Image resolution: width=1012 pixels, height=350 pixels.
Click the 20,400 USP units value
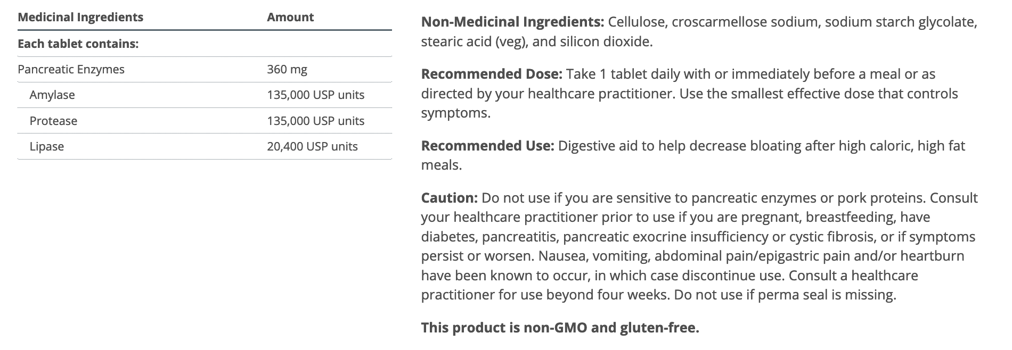pos(312,146)
